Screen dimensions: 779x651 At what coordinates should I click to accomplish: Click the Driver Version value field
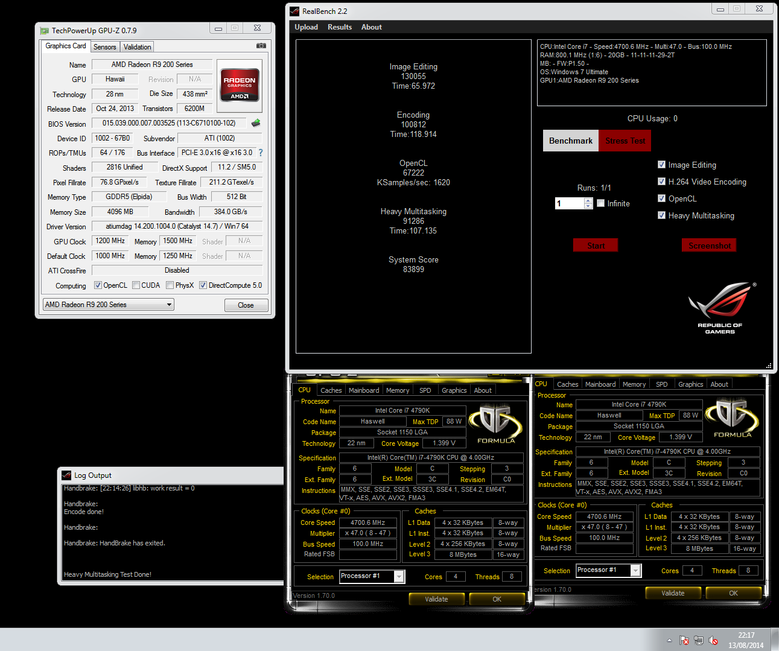point(177,226)
